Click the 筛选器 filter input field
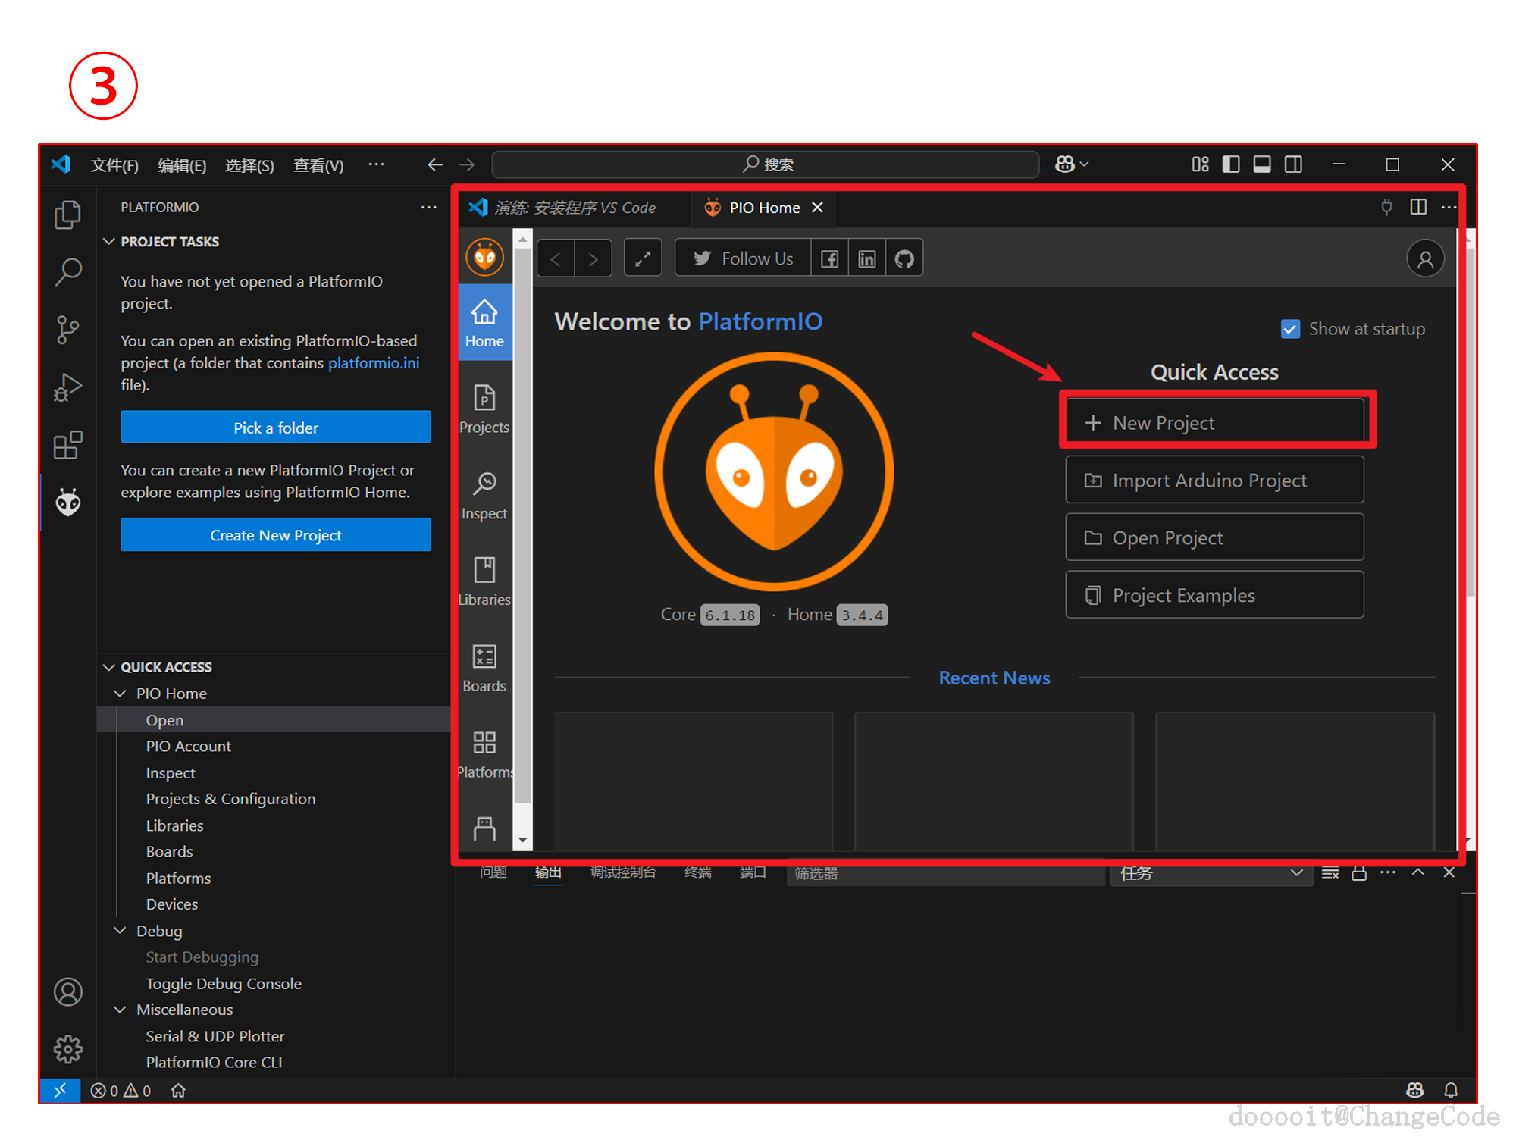The height and width of the screenshot is (1137, 1516). (x=944, y=873)
